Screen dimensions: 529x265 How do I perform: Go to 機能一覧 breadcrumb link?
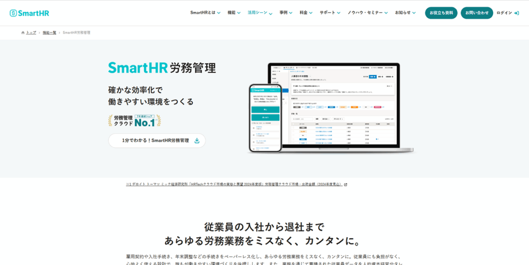50,33
